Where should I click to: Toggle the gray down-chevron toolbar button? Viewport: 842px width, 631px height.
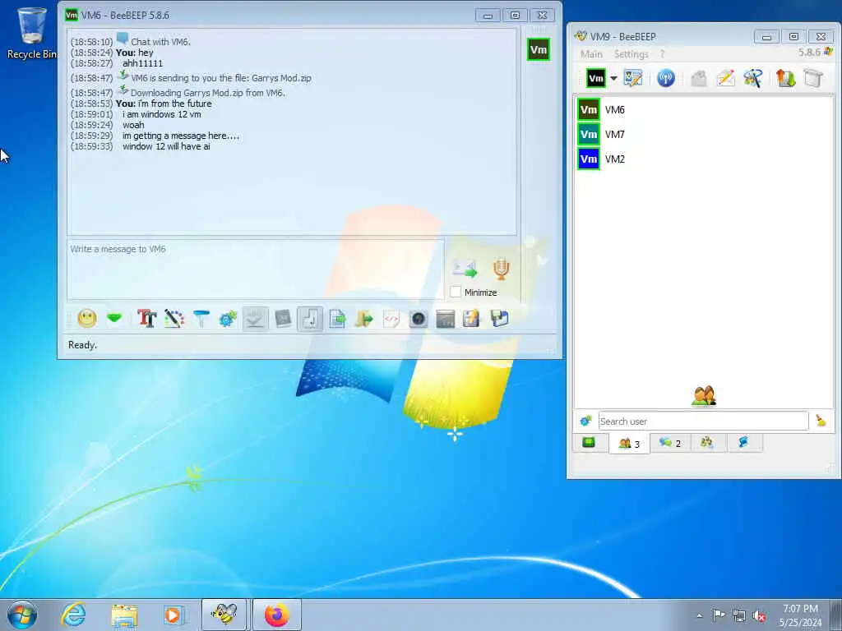point(255,319)
